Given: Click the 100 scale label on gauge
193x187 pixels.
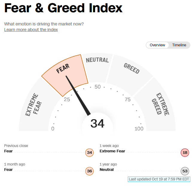Looking at the screenshot, I should [x=139, y=129].
